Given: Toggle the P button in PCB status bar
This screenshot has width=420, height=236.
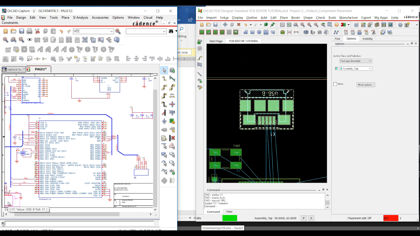Looking at the screenshot, I should [x=304, y=218].
